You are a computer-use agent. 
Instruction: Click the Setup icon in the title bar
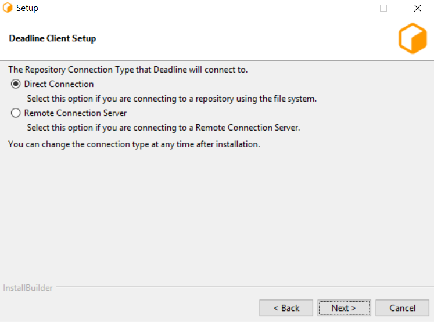(8, 9)
